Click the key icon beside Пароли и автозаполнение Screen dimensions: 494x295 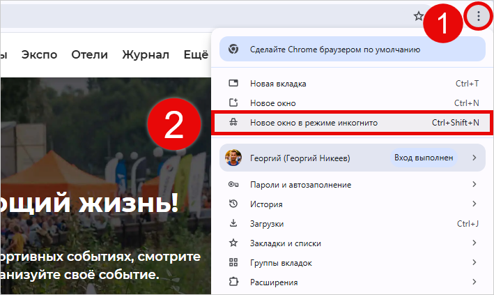point(233,184)
